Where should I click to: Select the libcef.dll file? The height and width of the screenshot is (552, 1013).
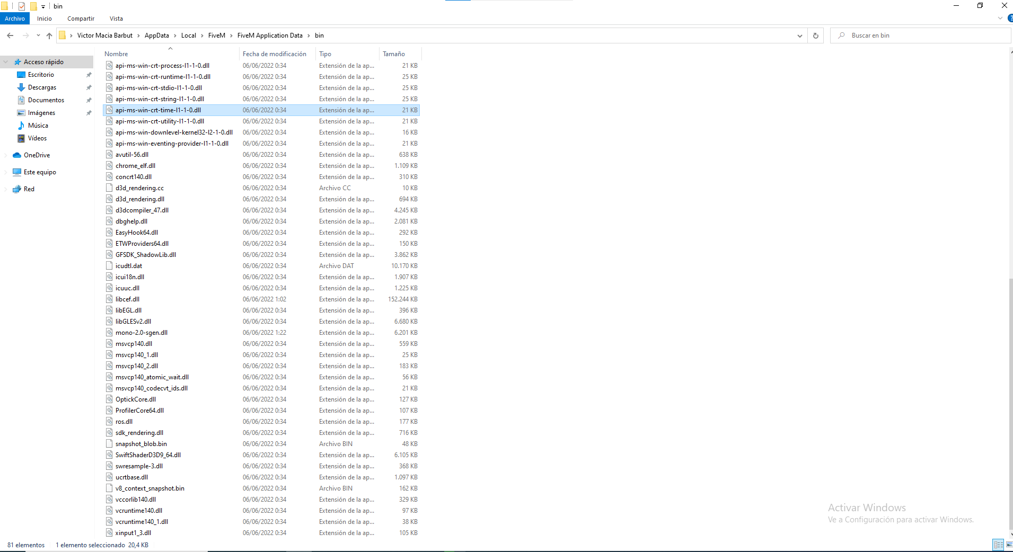[127, 299]
